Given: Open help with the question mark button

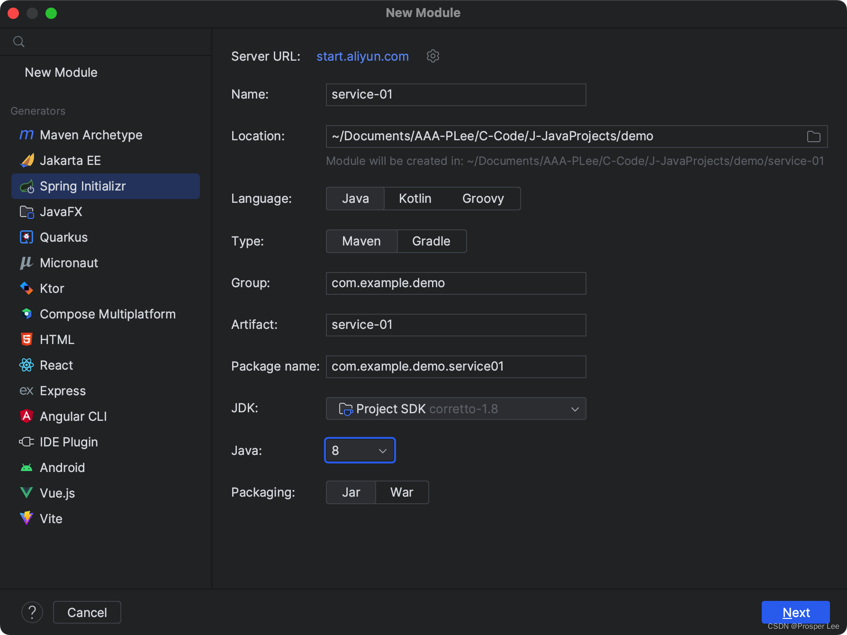Looking at the screenshot, I should [x=32, y=612].
